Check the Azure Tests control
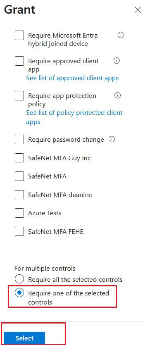Screen dimensions: 150x345 click(x=19, y=213)
